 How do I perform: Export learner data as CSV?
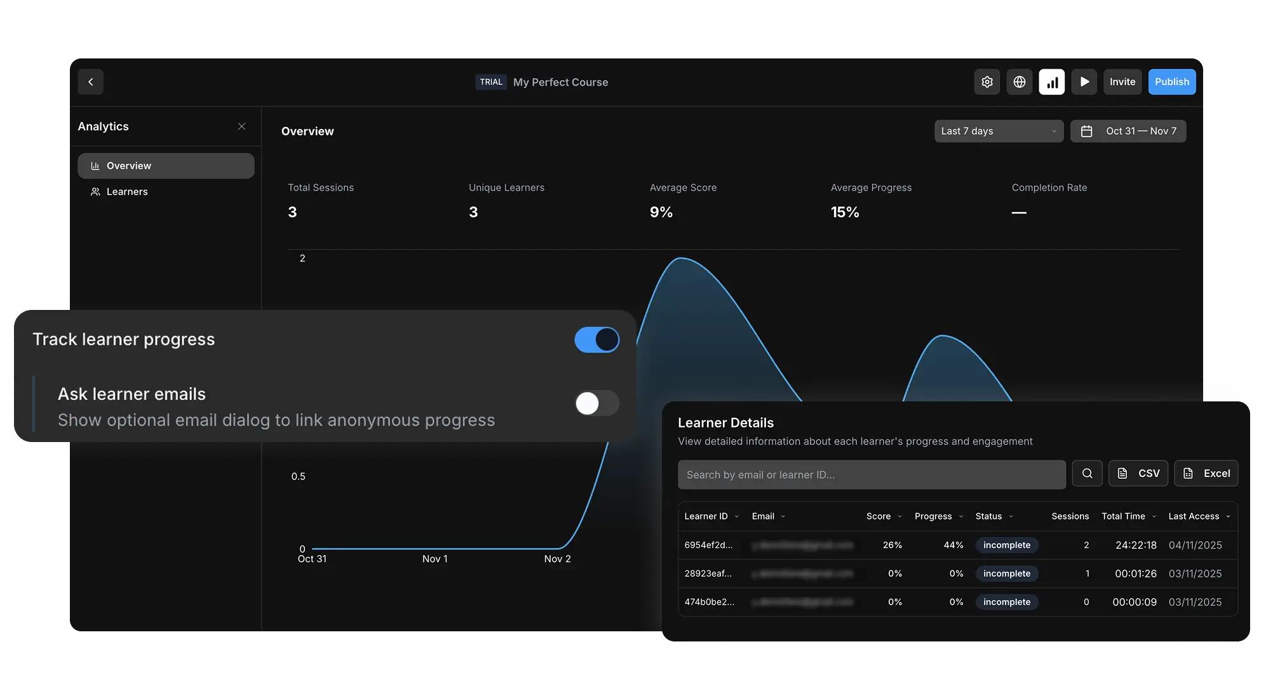click(1138, 473)
